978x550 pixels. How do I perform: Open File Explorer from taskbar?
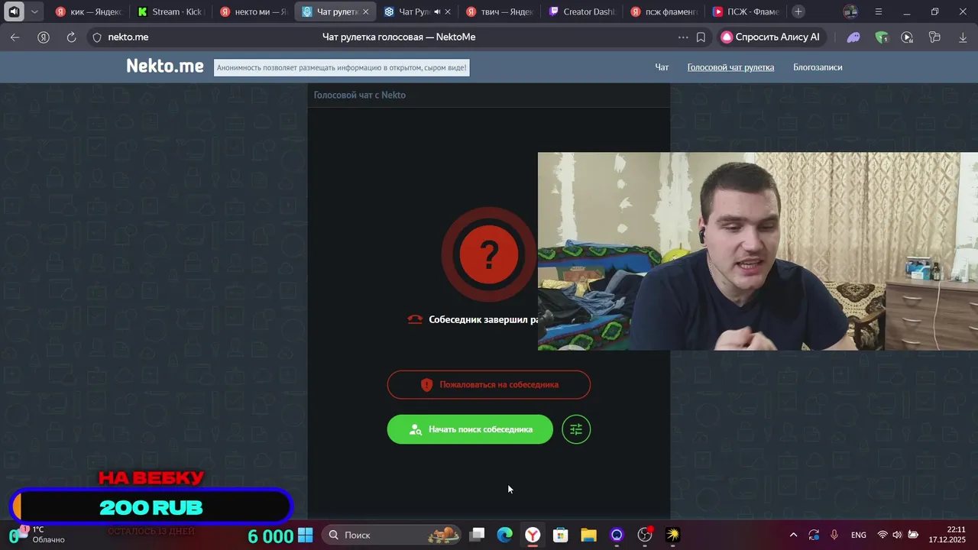pos(588,535)
